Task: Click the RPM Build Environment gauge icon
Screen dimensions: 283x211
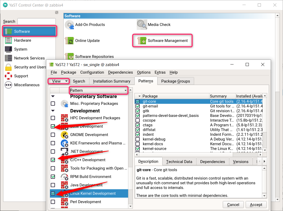Action: 64,177
